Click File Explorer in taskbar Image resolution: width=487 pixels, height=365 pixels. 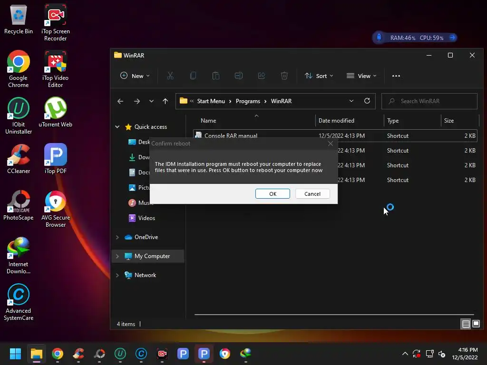click(x=36, y=354)
